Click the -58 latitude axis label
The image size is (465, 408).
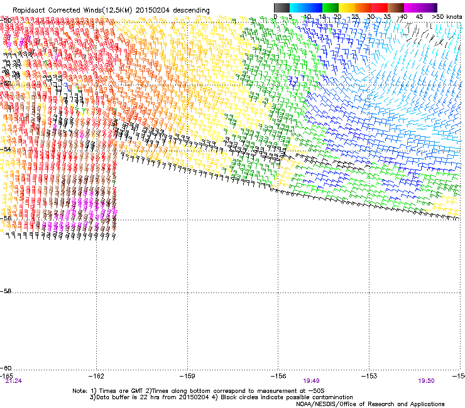(x=6, y=291)
